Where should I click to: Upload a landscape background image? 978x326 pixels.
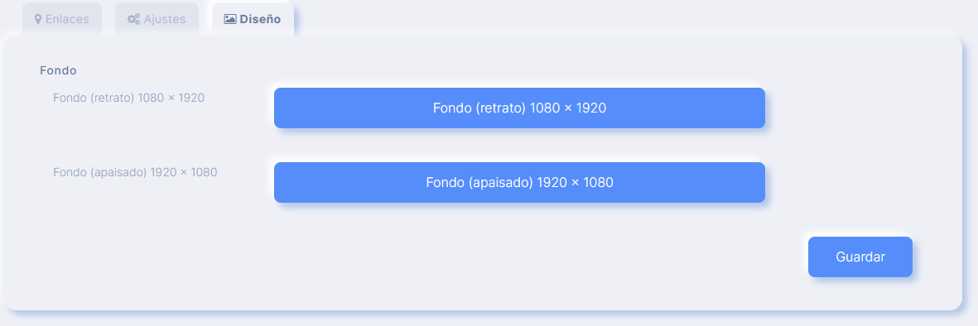click(519, 183)
